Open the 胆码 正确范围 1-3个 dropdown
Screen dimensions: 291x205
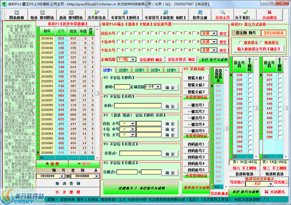pos(158,87)
